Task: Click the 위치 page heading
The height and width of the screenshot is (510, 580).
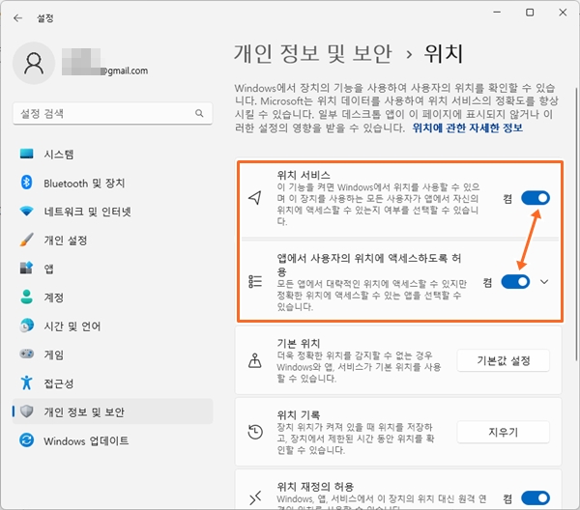Action: [444, 54]
